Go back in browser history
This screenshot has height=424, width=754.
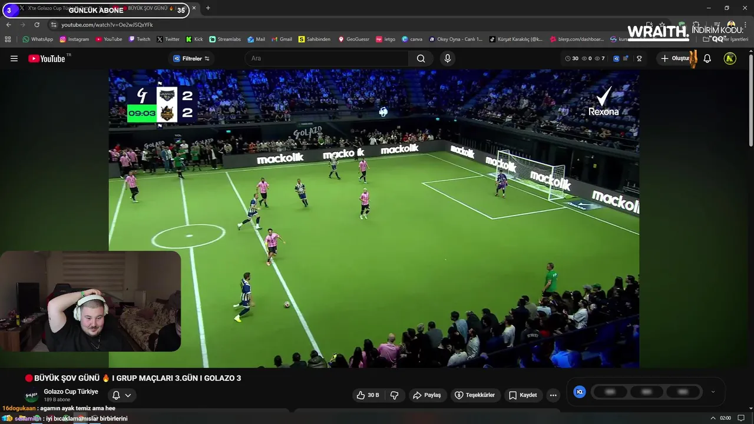tap(8, 25)
